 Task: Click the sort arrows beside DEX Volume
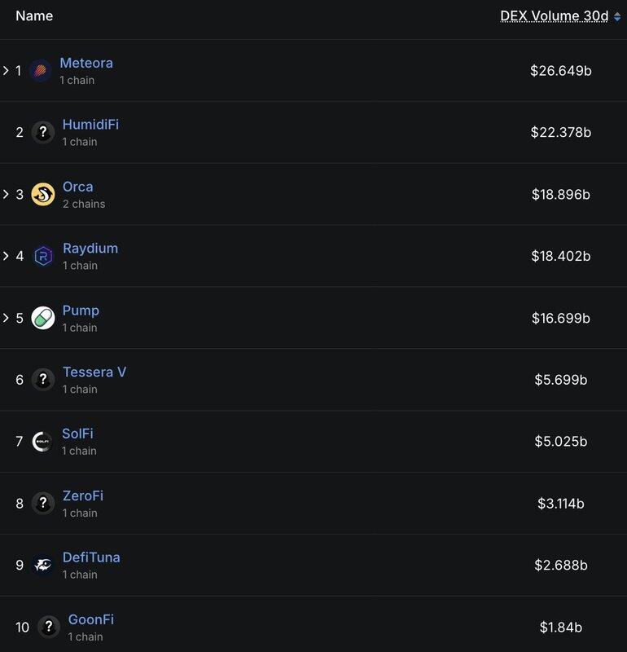pos(617,16)
